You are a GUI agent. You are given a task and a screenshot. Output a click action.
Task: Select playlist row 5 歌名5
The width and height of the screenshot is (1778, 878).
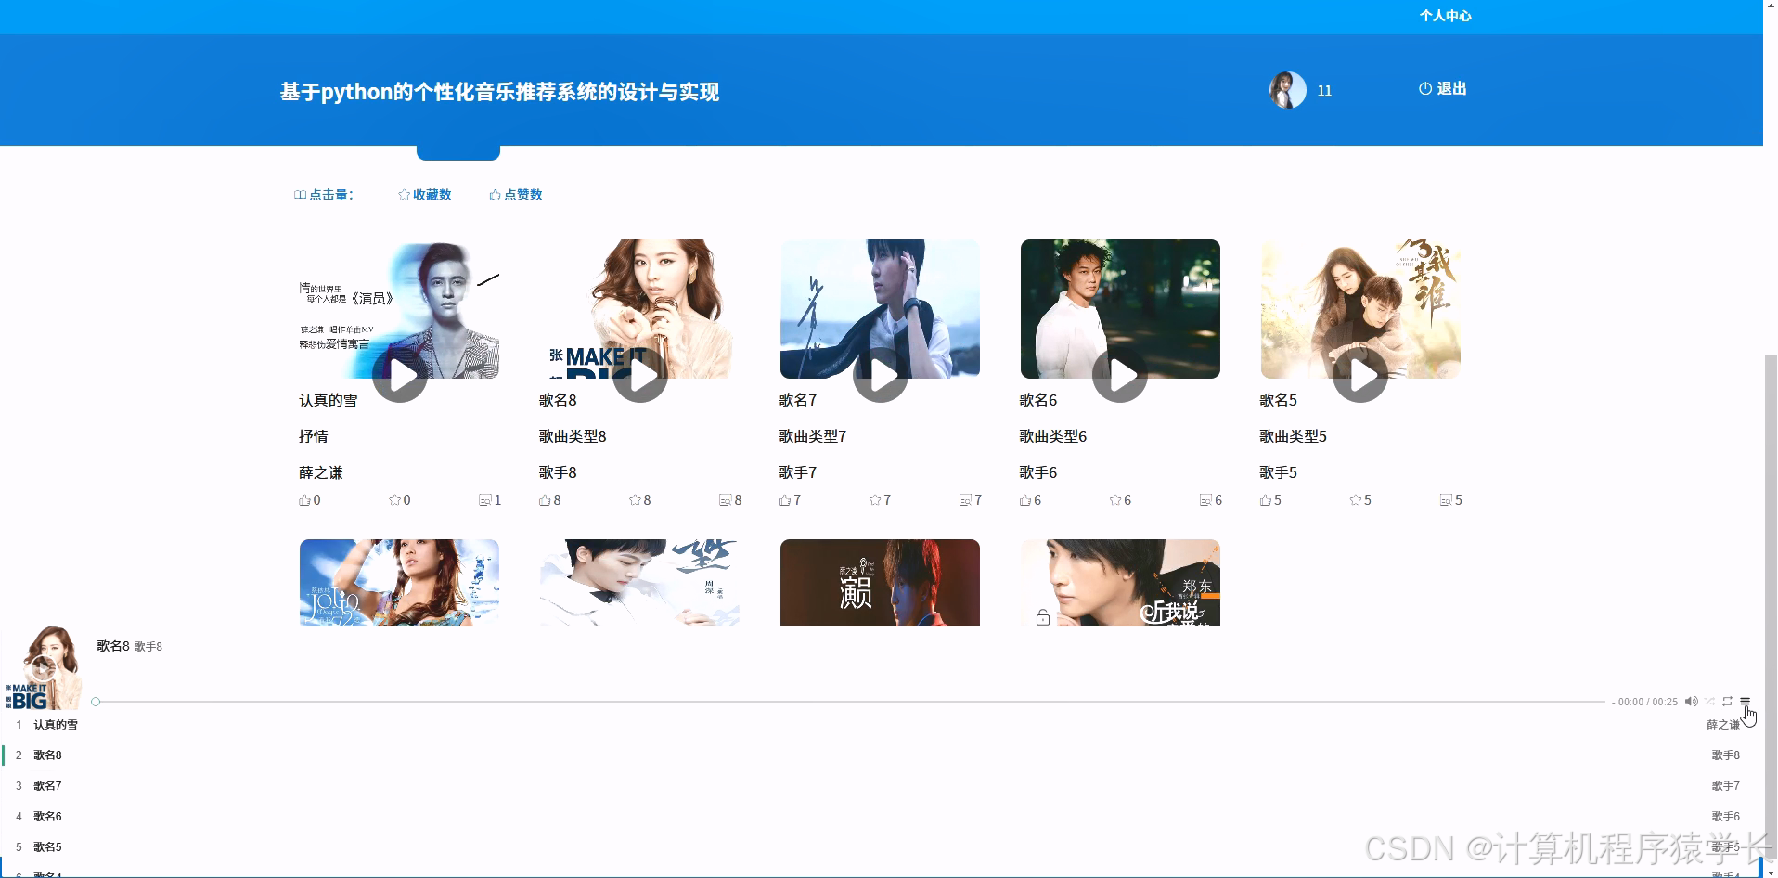tap(882, 847)
